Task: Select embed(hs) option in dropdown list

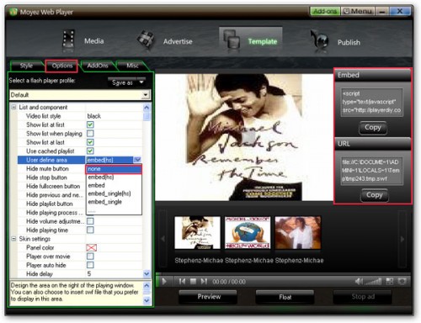Action: click(114, 177)
